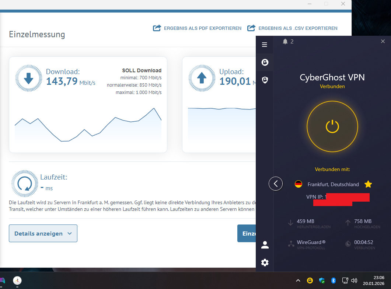391x289 pixels.
Task: Expand the Details anzeigen dropdown
Action: click(x=43, y=233)
